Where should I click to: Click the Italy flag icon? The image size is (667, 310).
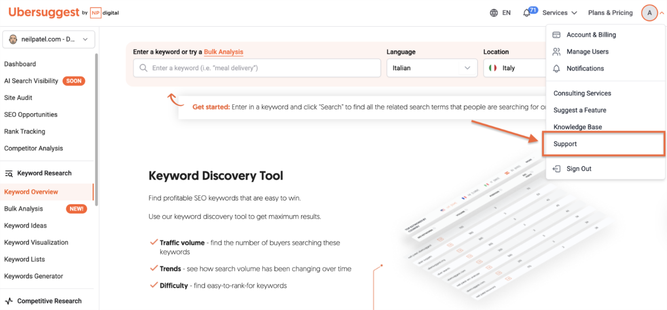coord(493,68)
